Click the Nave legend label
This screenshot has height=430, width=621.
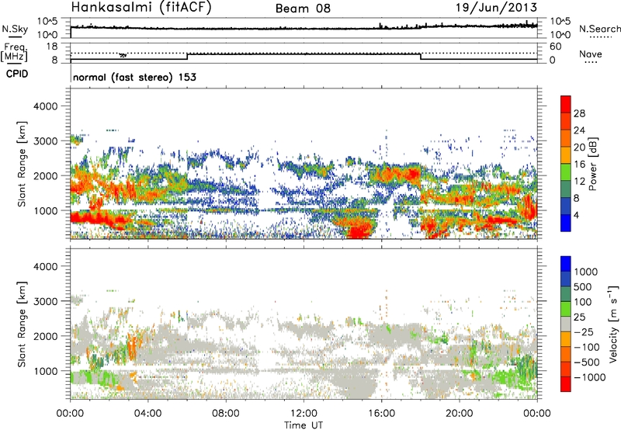coord(591,54)
